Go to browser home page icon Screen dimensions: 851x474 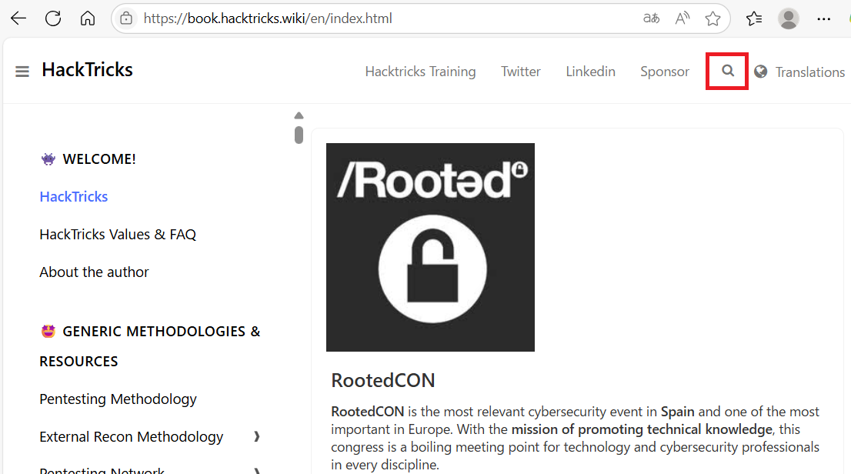coord(88,18)
